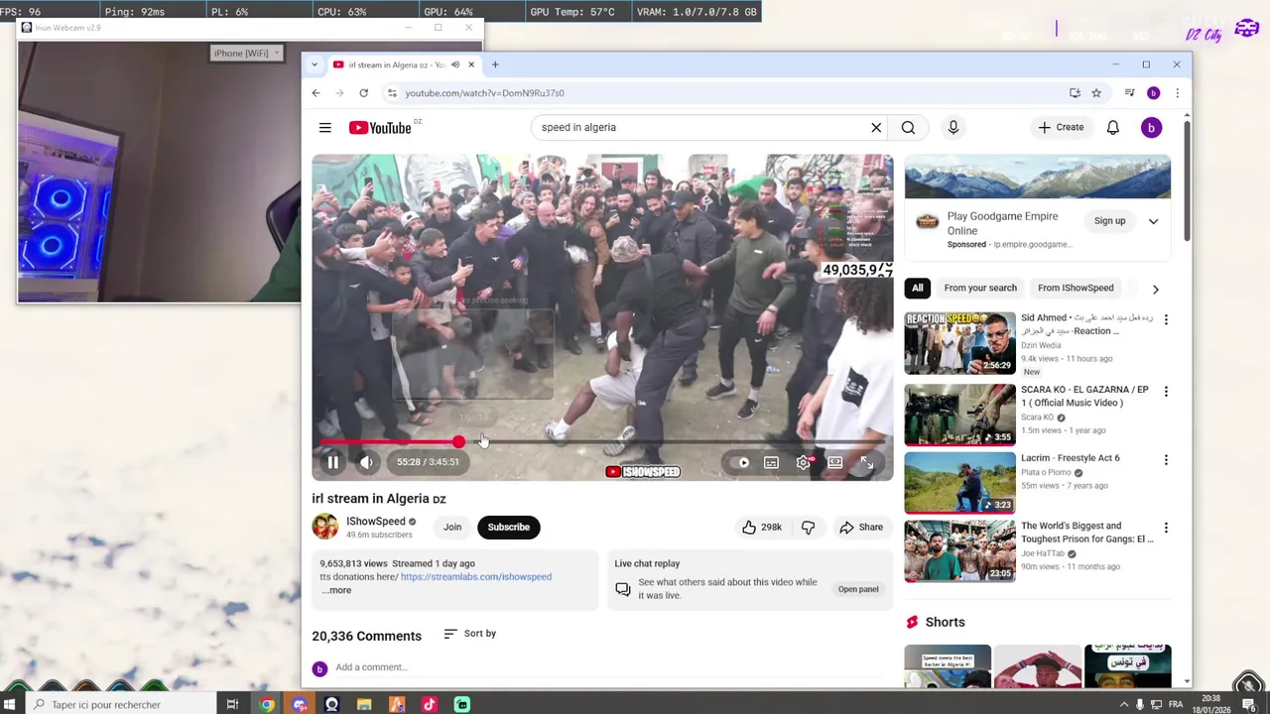Open options for Lacrim Freestyle Act 6
The height and width of the screenshot is (714, 1270).
pyautogui.click(x=1166, y=460)
